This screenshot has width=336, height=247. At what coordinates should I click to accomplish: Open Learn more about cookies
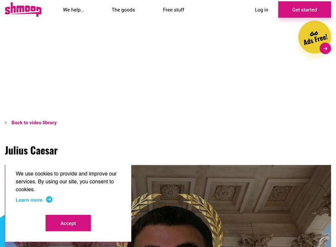coord(29,200)
